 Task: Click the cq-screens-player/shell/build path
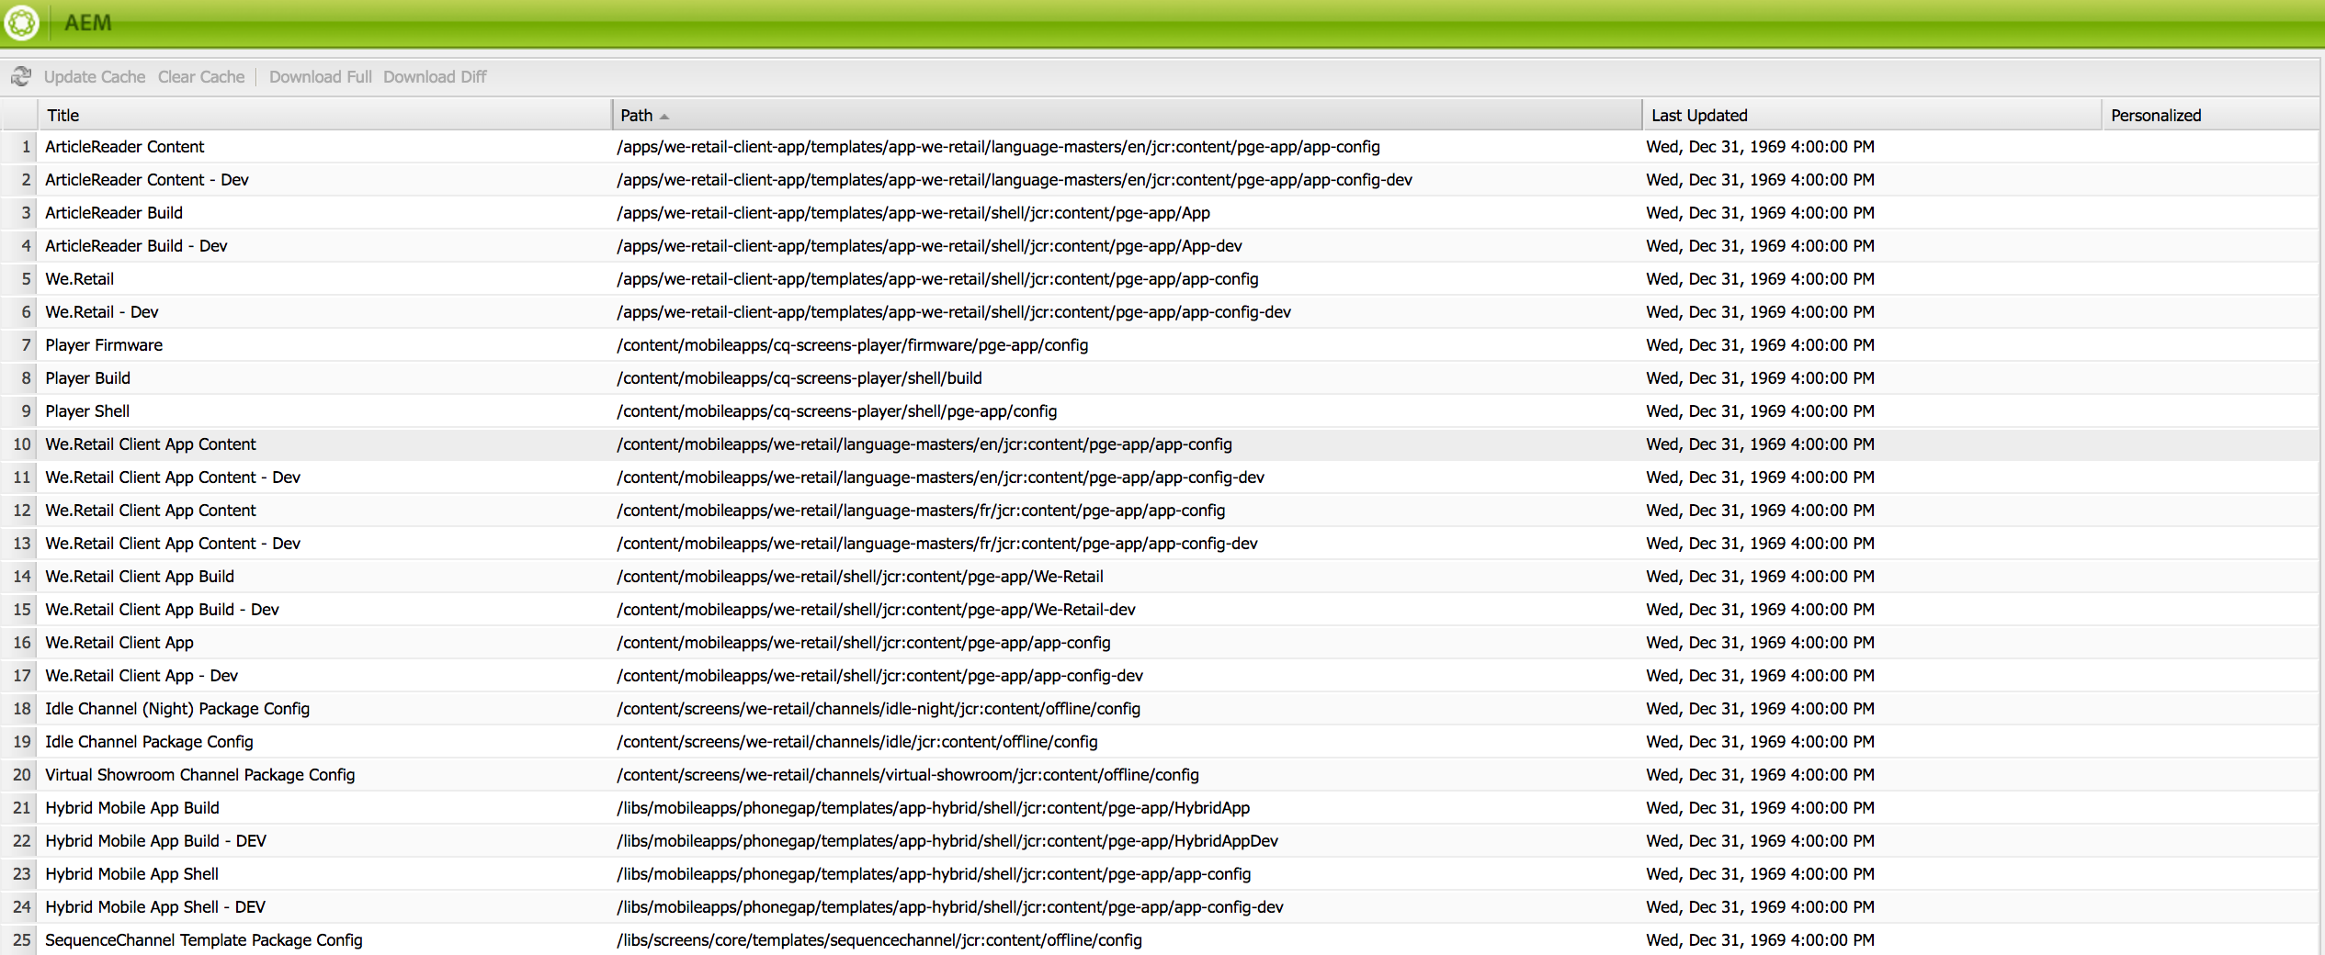800,378
